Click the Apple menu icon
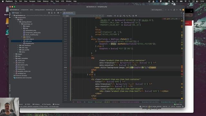This screenshot has width=206, height=116. 3,1
